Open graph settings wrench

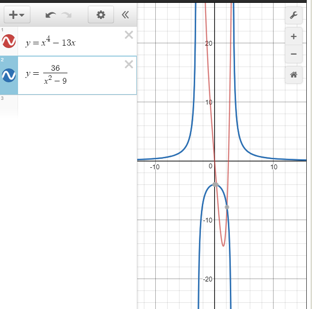click(x=293, y=15)
